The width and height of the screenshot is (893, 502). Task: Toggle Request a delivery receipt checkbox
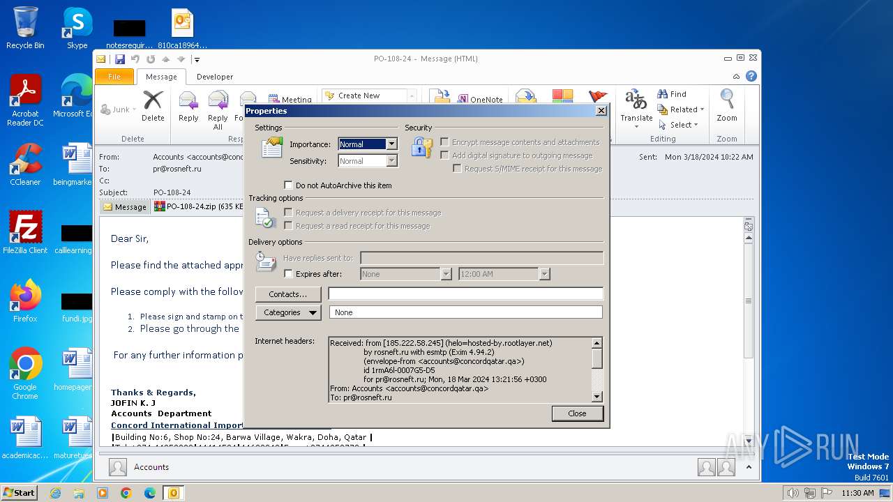coord(288,213)
